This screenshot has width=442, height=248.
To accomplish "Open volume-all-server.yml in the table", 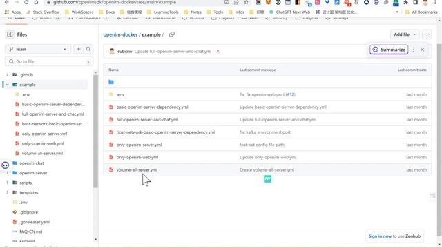I will pyautogui.click(x=137, y=170).
